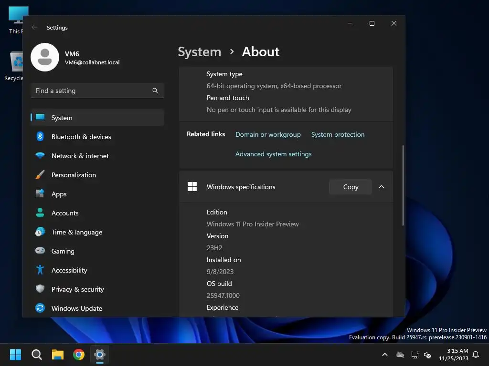This screenshot has height=366, width=489.
Task: Click the search magnifier in Find a setting
Action: [155, 91]
